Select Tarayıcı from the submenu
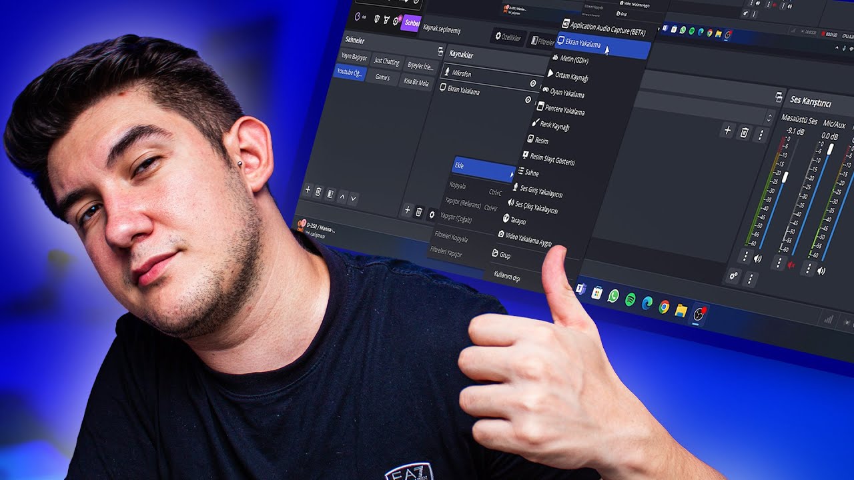 pyautogui.click(x=514, y=220)
